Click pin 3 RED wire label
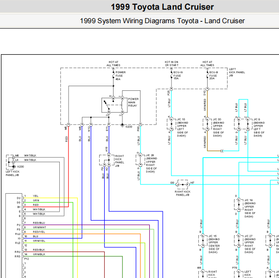 point(36,205)
